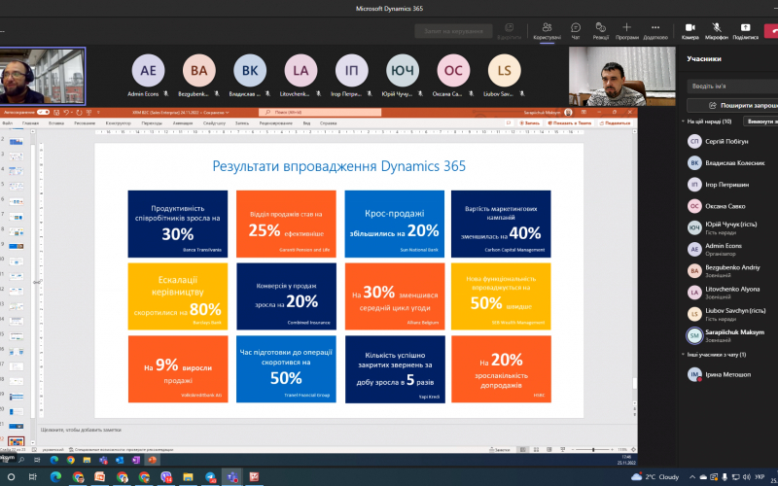Switch to Reading view icon in status bar
The height and width of the screenshot is (486, 778).
click(x=548, y=449)
